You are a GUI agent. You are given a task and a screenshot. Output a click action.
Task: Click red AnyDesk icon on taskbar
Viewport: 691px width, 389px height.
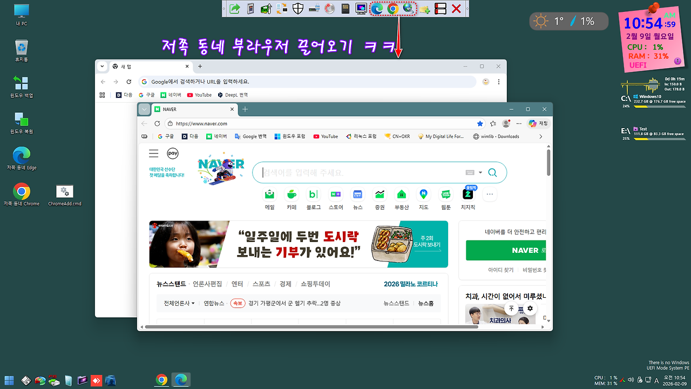click(97, 380)
